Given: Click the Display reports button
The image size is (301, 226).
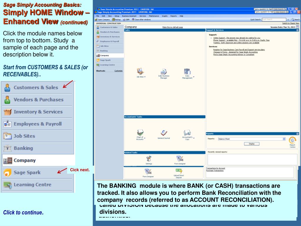Looking at the screenshot, I should [252, 144].
